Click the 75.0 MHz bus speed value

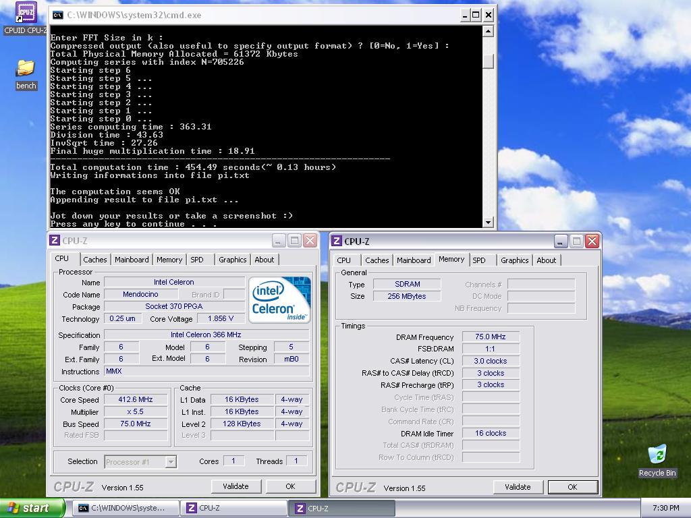(135, 424)
